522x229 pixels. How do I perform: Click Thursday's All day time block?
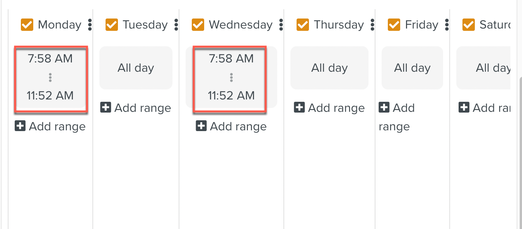click(329, 68)
